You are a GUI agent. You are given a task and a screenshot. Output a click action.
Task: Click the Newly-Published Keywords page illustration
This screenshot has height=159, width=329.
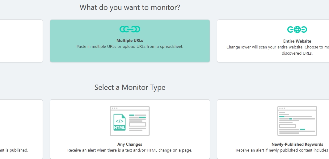(x=297, y=121)
